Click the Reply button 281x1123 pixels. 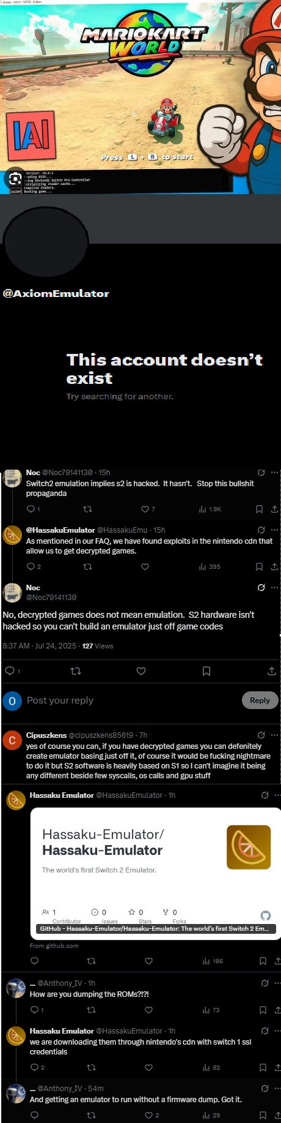pos(260,700)
